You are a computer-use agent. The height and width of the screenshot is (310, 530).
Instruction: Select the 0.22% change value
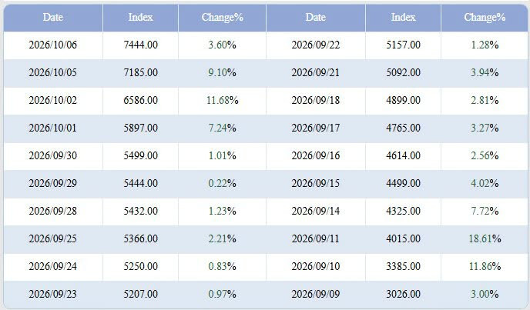222,183
